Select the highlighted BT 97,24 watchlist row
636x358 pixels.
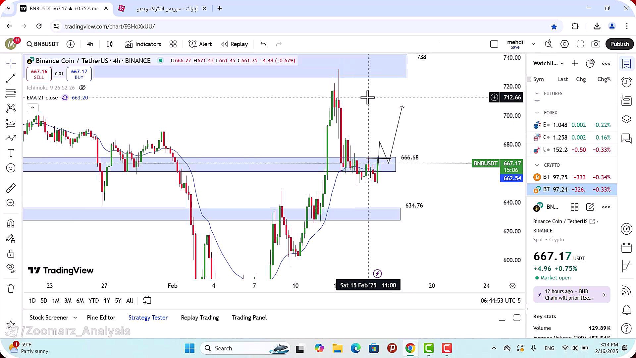[x=572, y=190]
